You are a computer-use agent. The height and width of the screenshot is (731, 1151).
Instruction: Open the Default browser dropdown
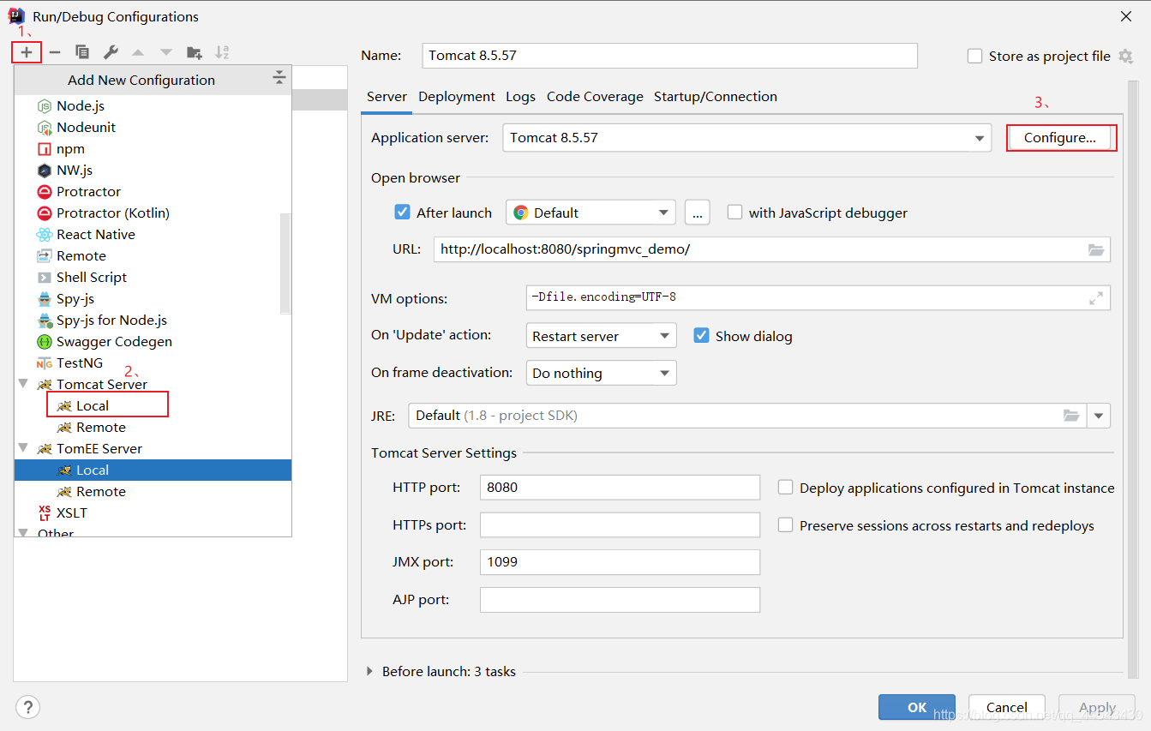(590, 213)
